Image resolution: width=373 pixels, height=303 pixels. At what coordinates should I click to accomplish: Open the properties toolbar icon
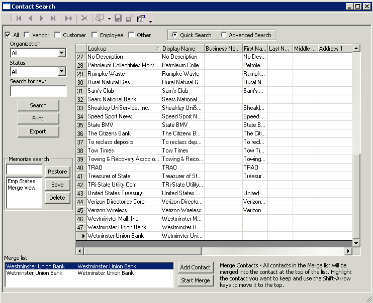(x=141, y=18)
